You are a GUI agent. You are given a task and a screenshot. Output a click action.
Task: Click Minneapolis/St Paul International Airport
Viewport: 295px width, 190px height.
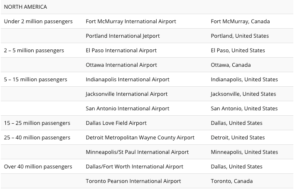tap(137, 152)
